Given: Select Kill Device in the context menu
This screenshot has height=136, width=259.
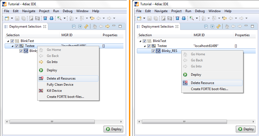Looking at the screenshot, I should tap(54, 91).
